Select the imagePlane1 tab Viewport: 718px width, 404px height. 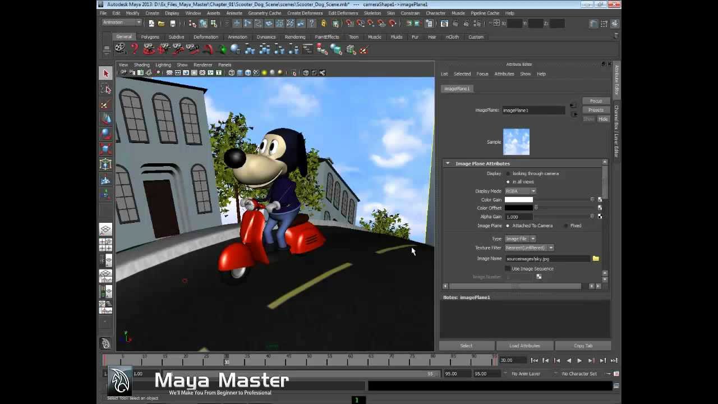(x=457, y=89)
